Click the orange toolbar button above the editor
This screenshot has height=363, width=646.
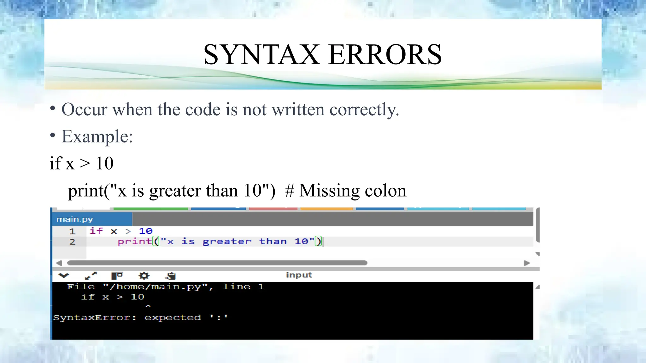pos(326,209)
